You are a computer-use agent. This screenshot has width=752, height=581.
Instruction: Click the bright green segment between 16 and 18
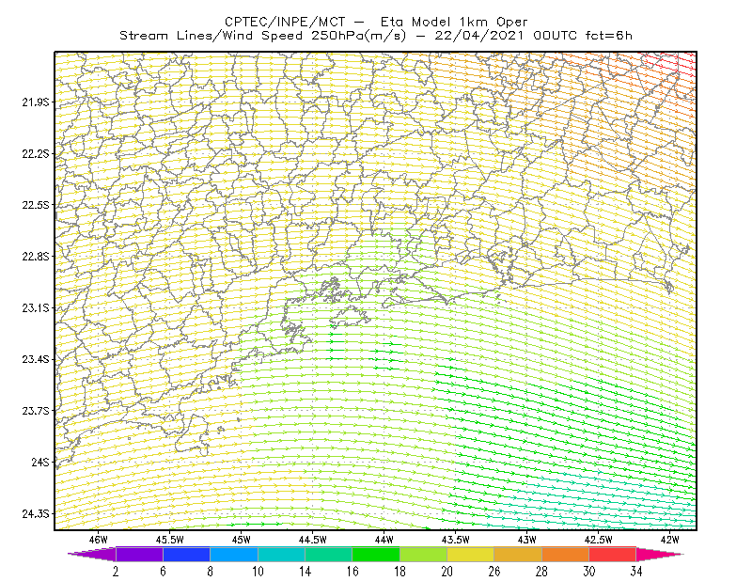click(x=376, y=554)
